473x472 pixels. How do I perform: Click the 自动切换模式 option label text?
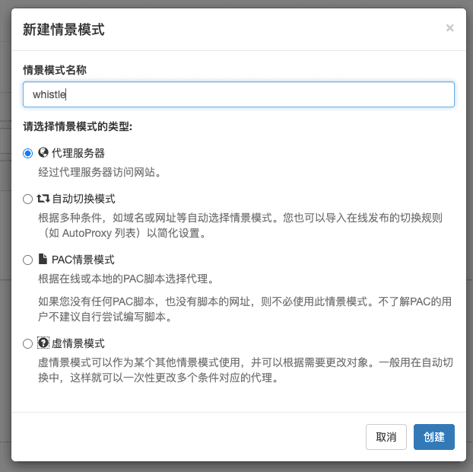(84, 199)
